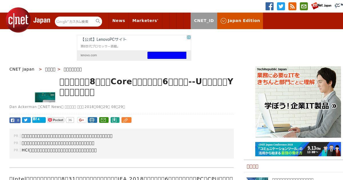343x180 pixels.
Task: Open the green newsletter mail icon
Action: pyautogui.click(x=304, y=6)
